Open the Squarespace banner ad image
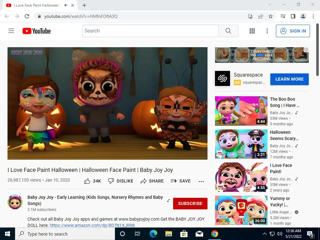320x240 pixels. (x=262, y=55)
